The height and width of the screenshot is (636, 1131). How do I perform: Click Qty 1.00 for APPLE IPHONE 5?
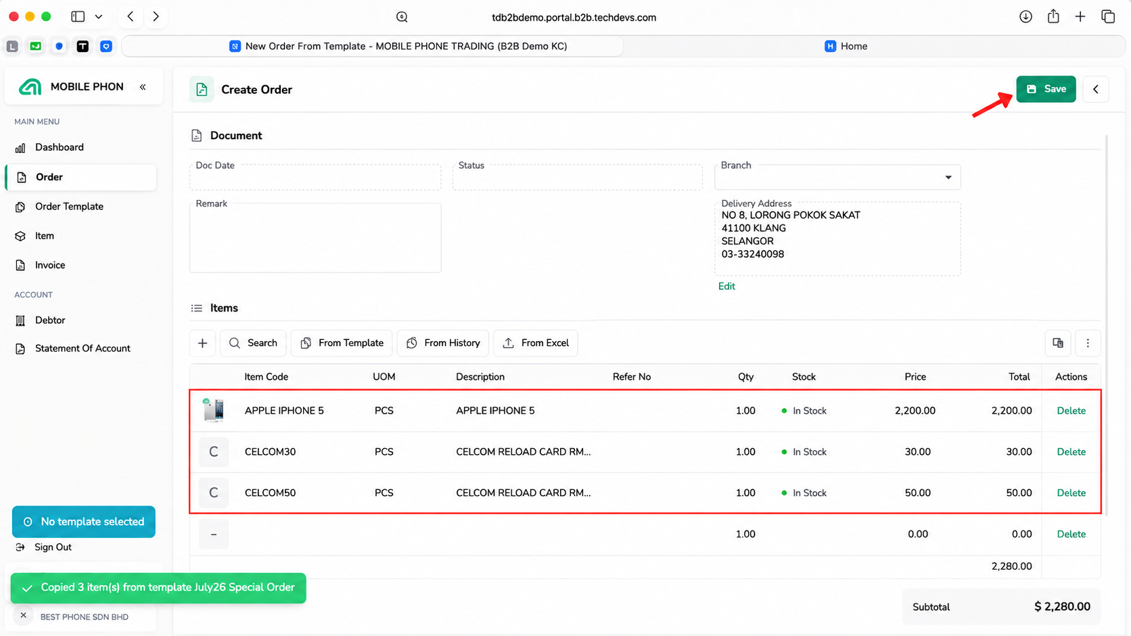click(x=745, y=411)
